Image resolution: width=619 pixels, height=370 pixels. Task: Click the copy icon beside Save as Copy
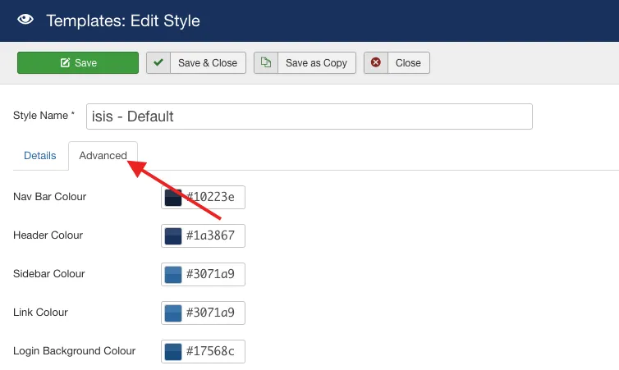tap(266, 63)
